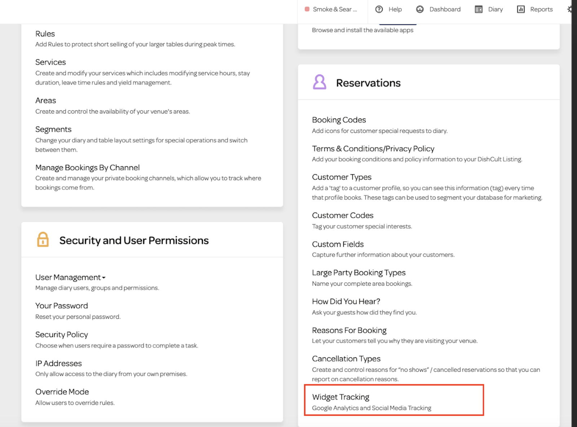This screenshot has height=427, width=577.
Task: Click 'Google Analytics and Social Media Tracking' text
Action: tap(371, 408)
